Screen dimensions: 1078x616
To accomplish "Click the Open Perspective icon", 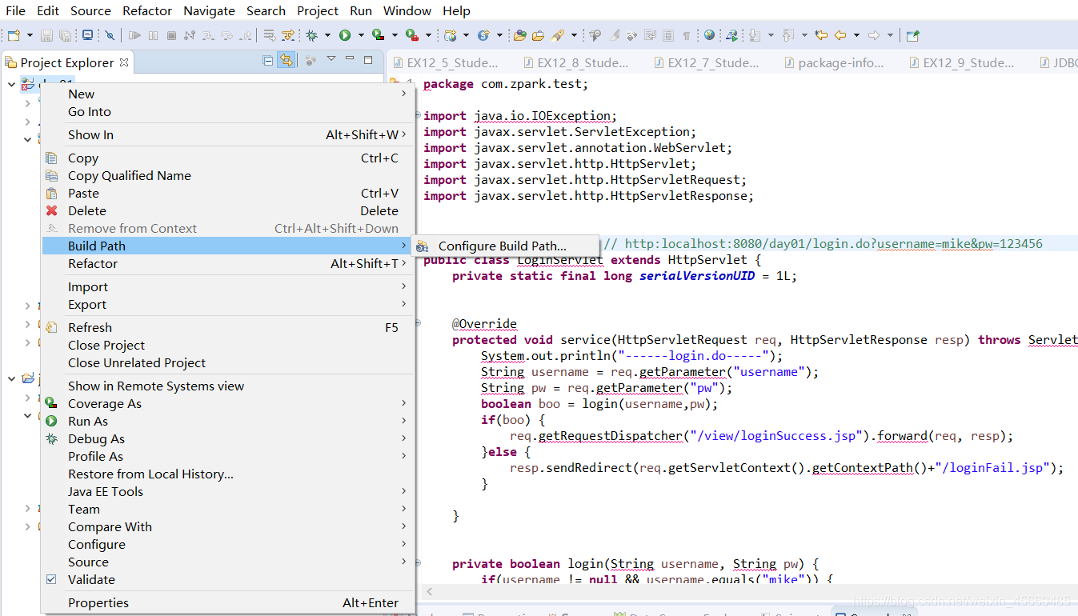I will [x=912, y=35].
